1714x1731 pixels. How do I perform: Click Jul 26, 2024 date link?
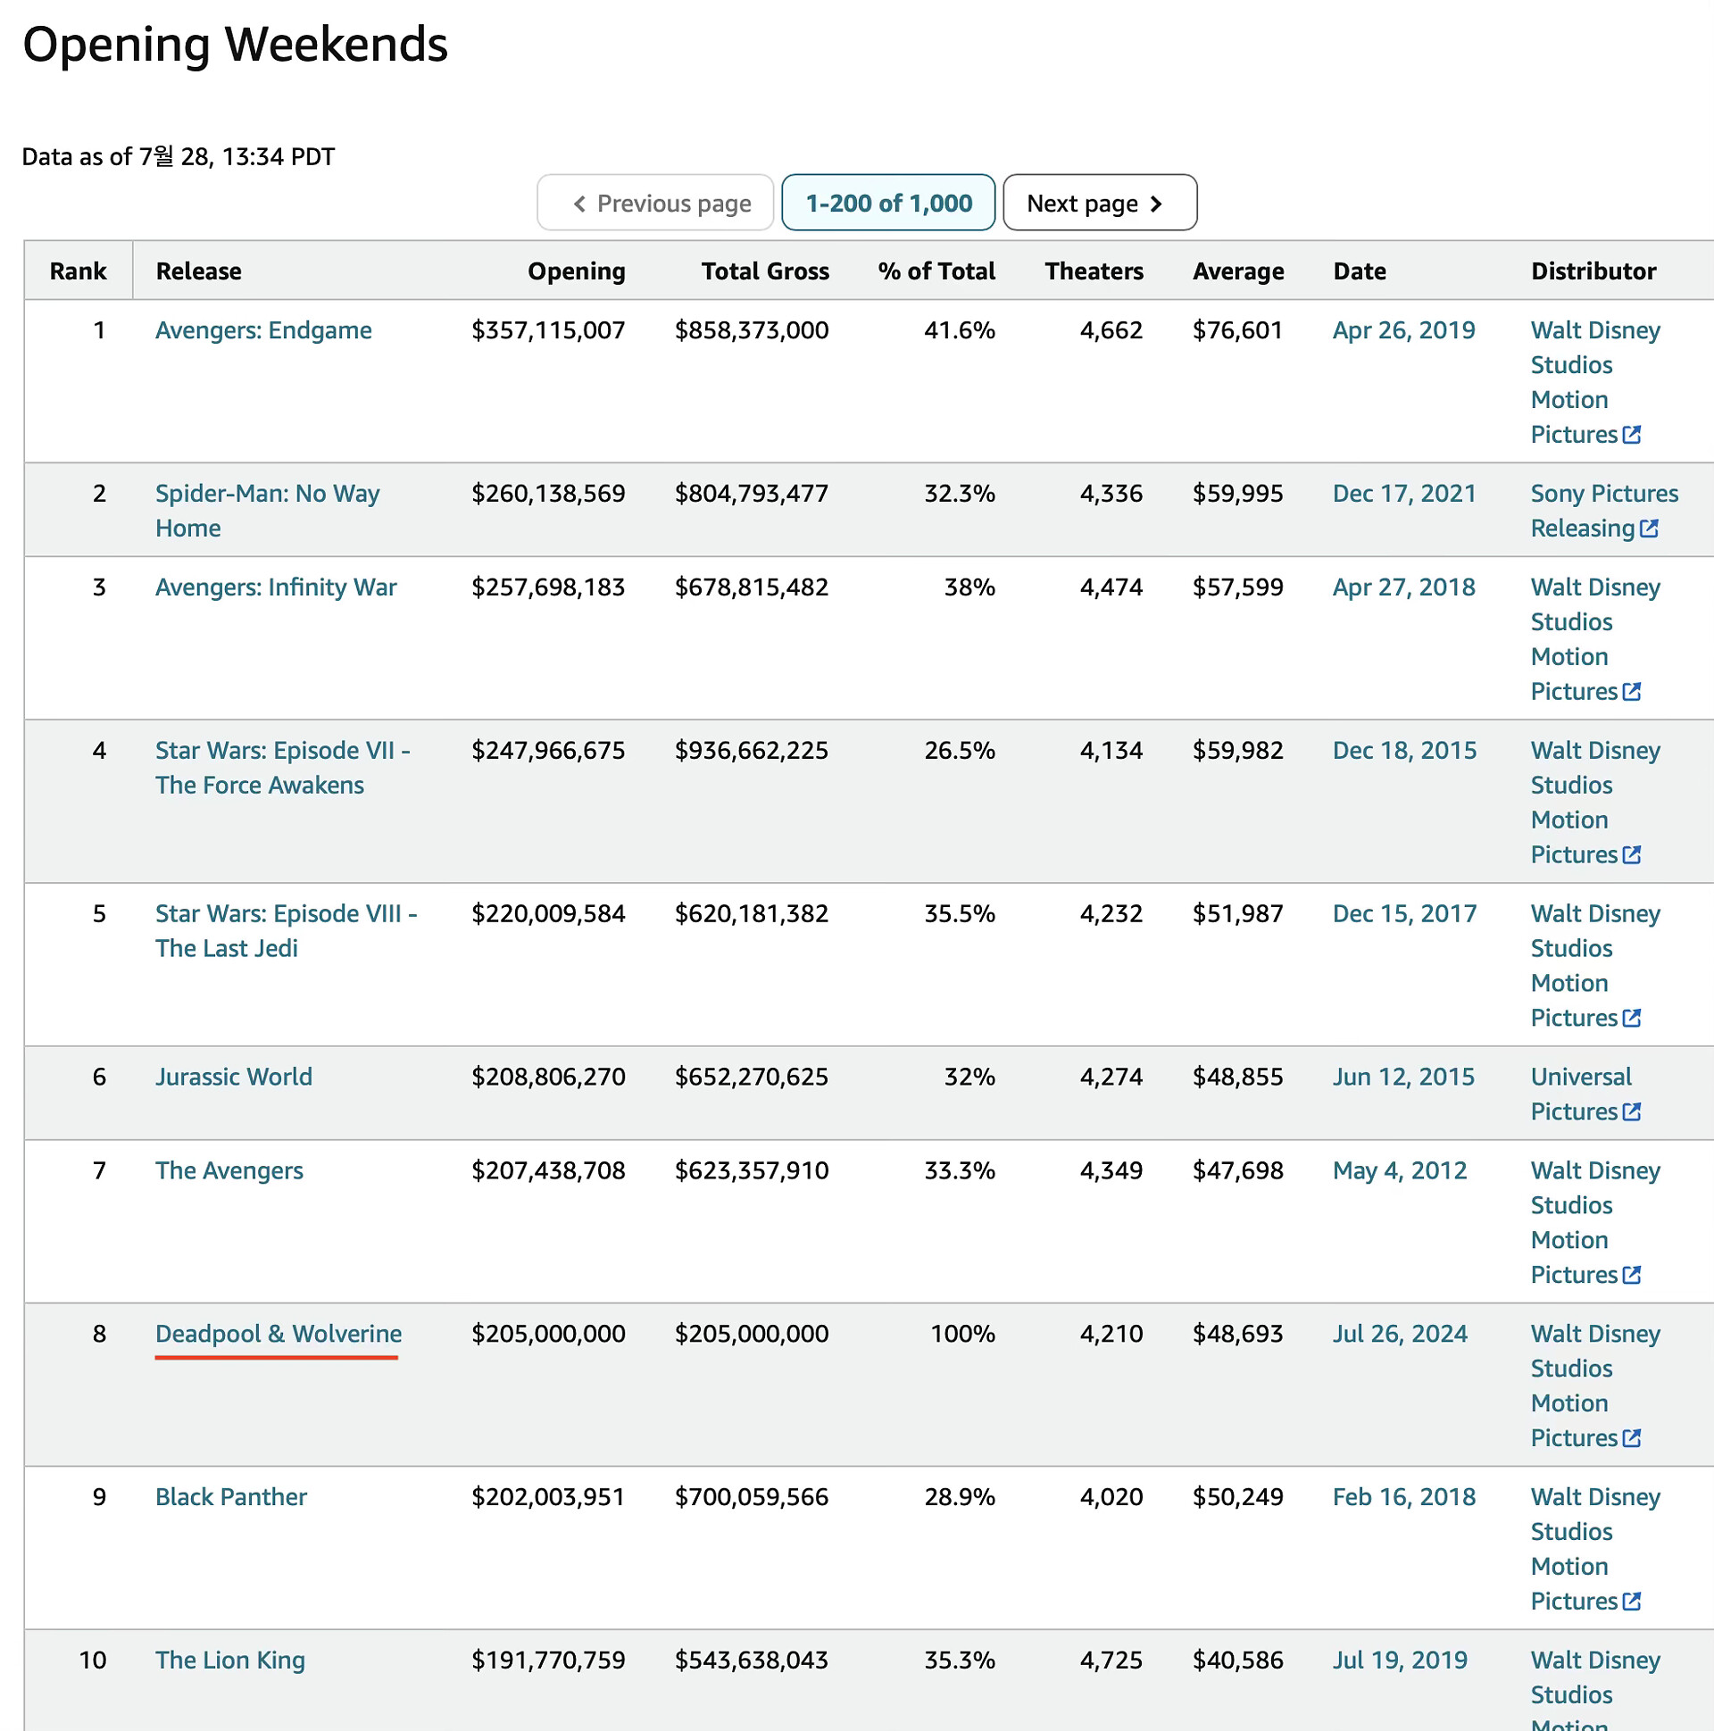click(x=1400, y=1334)
